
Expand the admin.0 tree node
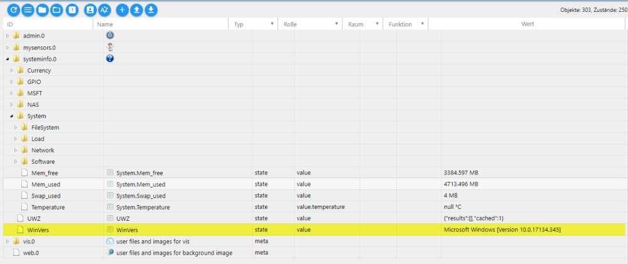(x=8, y=36)
